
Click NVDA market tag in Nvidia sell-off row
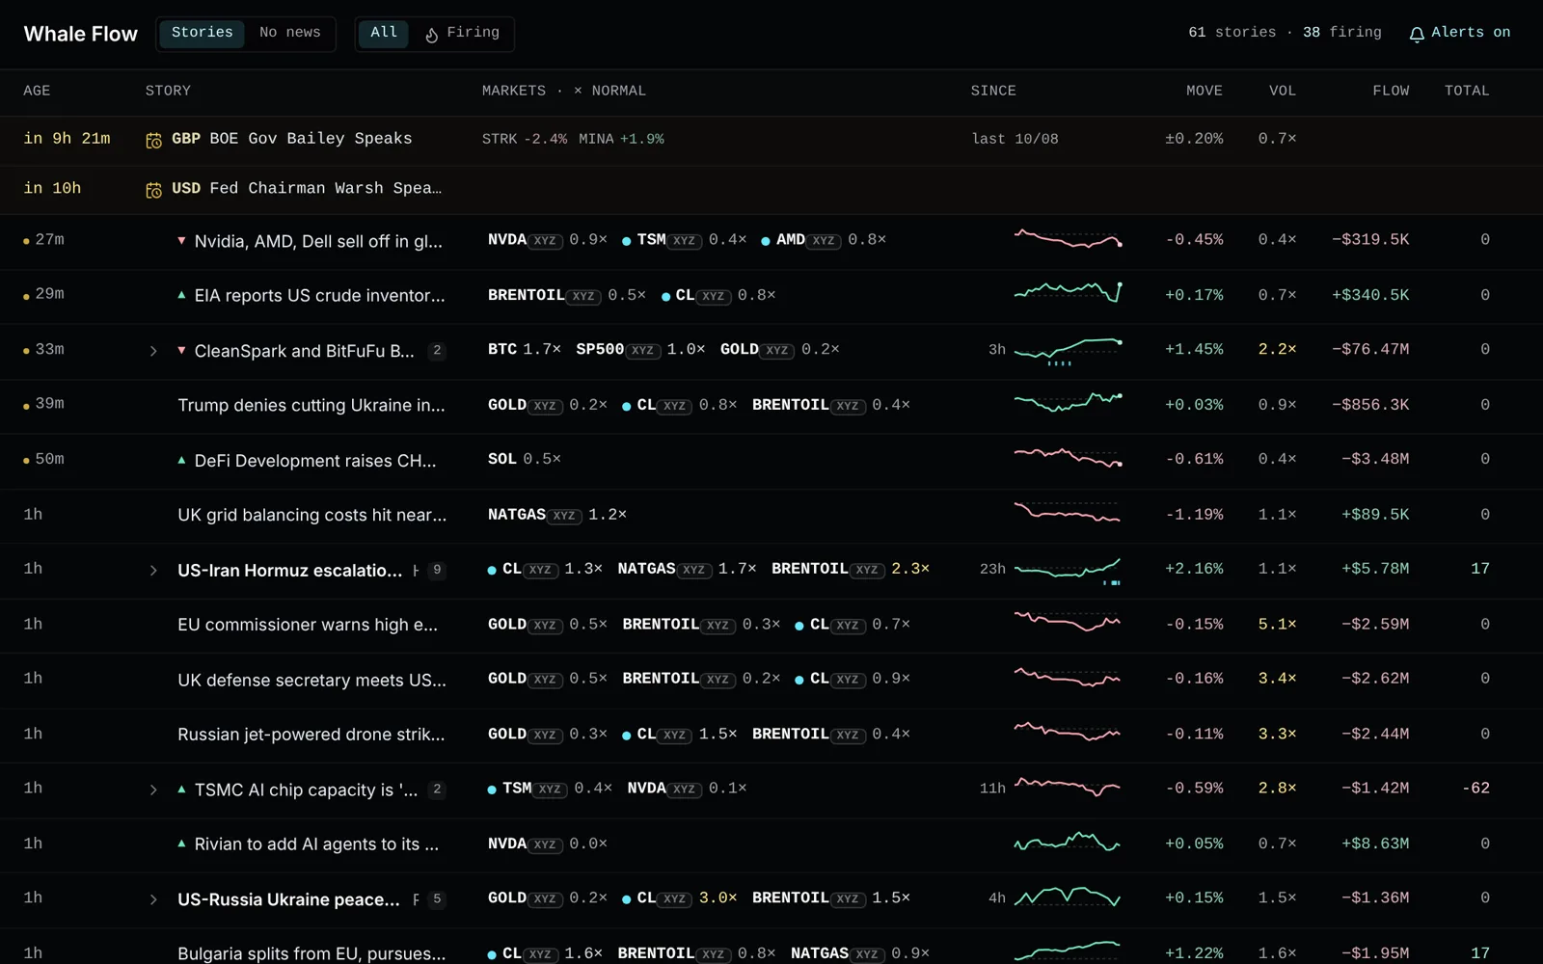tap(524, 240)
